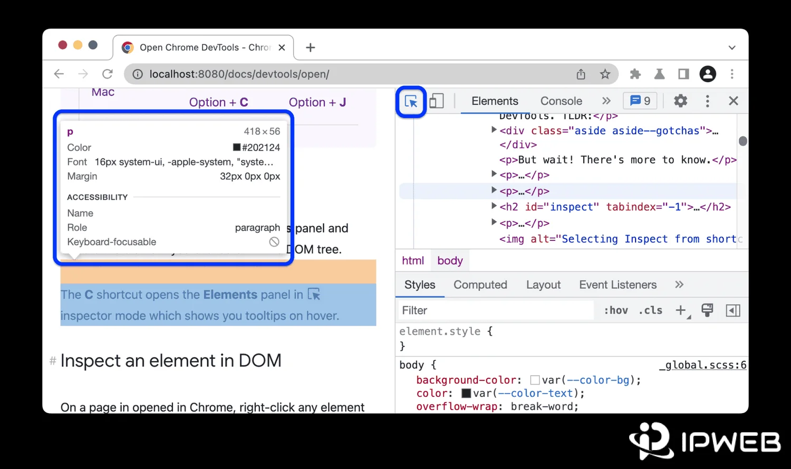The image size is (791, 469).
Task: Go back in browser history
Action: click(x=59, y=74)
